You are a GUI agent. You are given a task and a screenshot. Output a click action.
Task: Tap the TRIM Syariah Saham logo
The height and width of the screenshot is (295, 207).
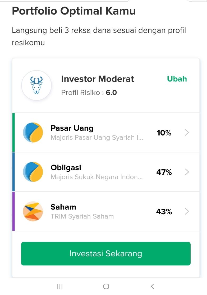(x=33, y=211)
